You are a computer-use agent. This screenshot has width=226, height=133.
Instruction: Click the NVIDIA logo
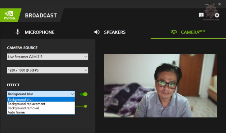[x=10, y=15]
